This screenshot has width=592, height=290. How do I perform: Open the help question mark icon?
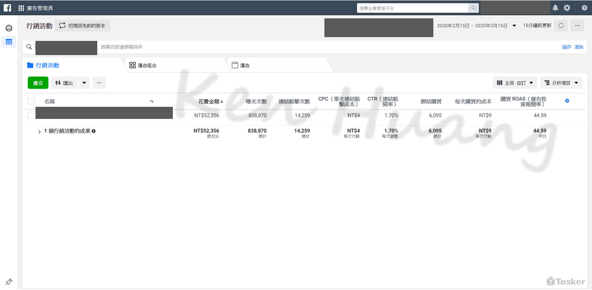coord(584,7)
